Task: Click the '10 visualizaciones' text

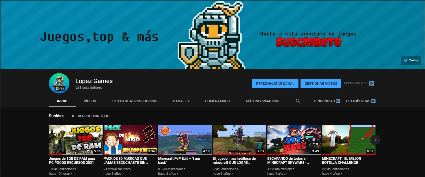Action: click(x=62, y=169)
